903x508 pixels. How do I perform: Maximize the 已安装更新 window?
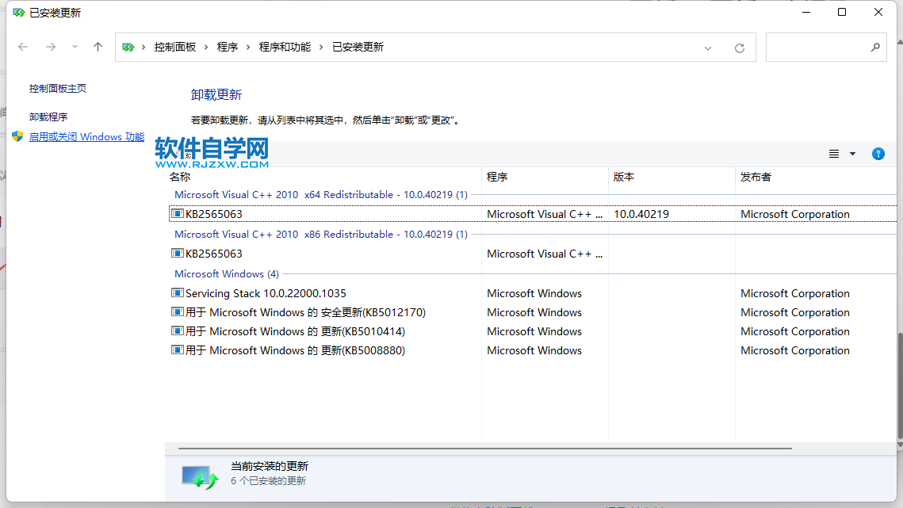[x=842, y=13]
